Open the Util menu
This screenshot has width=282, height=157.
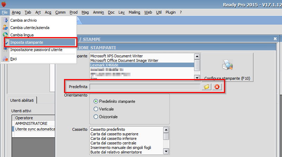159,12
